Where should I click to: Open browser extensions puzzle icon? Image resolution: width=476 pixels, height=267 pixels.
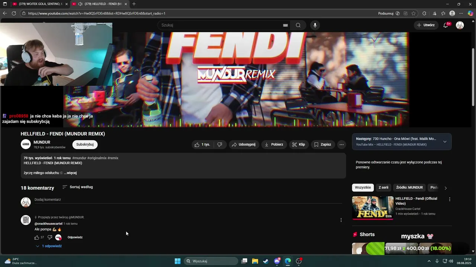coord(424,13)
